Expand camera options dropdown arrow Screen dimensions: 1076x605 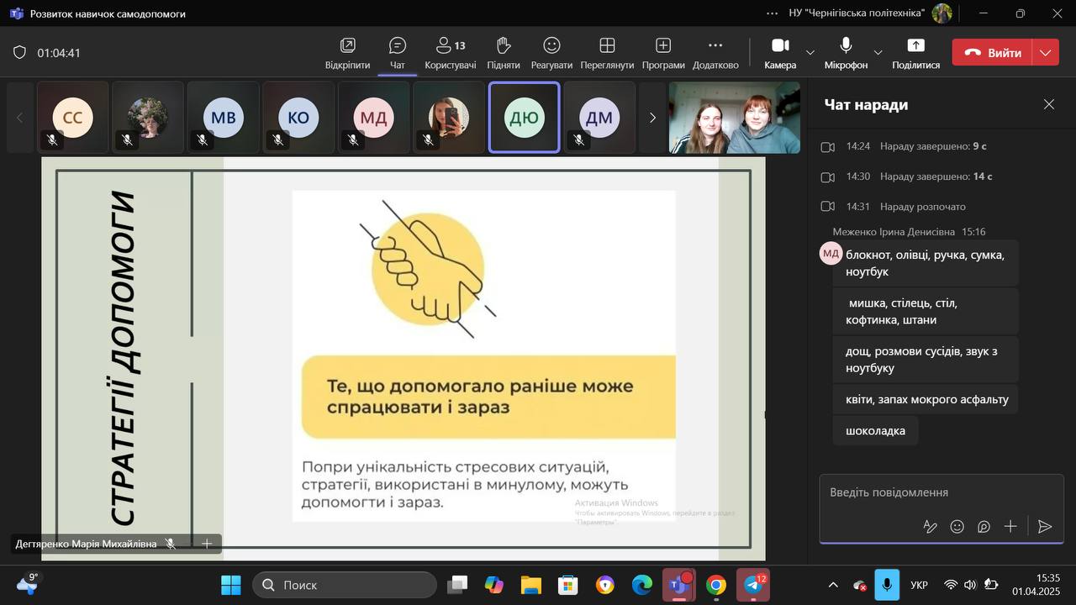point(810,52)
